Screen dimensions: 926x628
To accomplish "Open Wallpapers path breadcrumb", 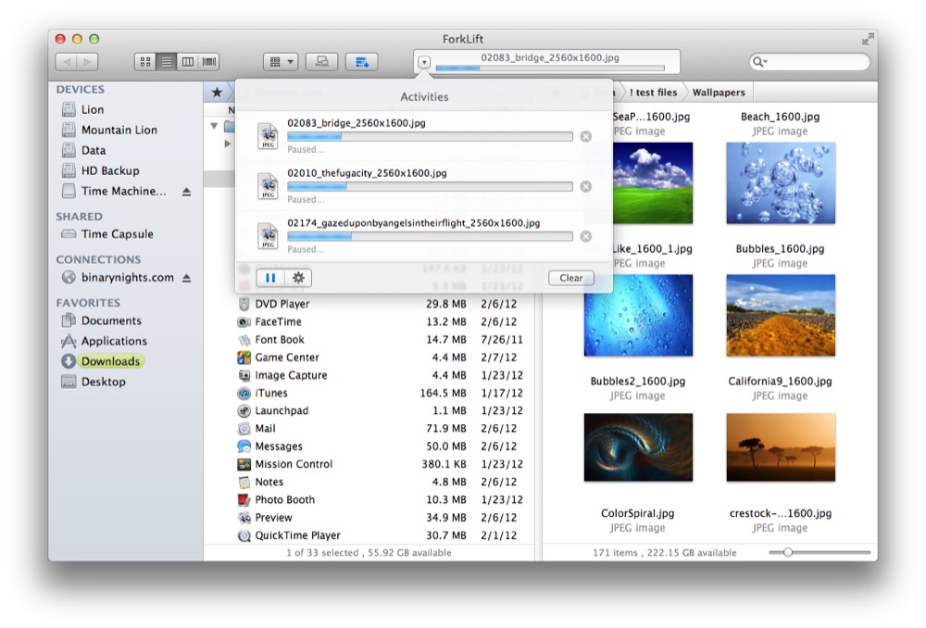I will (x=718, y=93).
